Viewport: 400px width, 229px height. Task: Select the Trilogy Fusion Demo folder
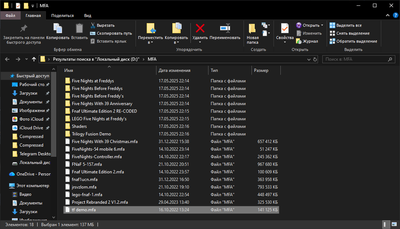click(91, 134)
